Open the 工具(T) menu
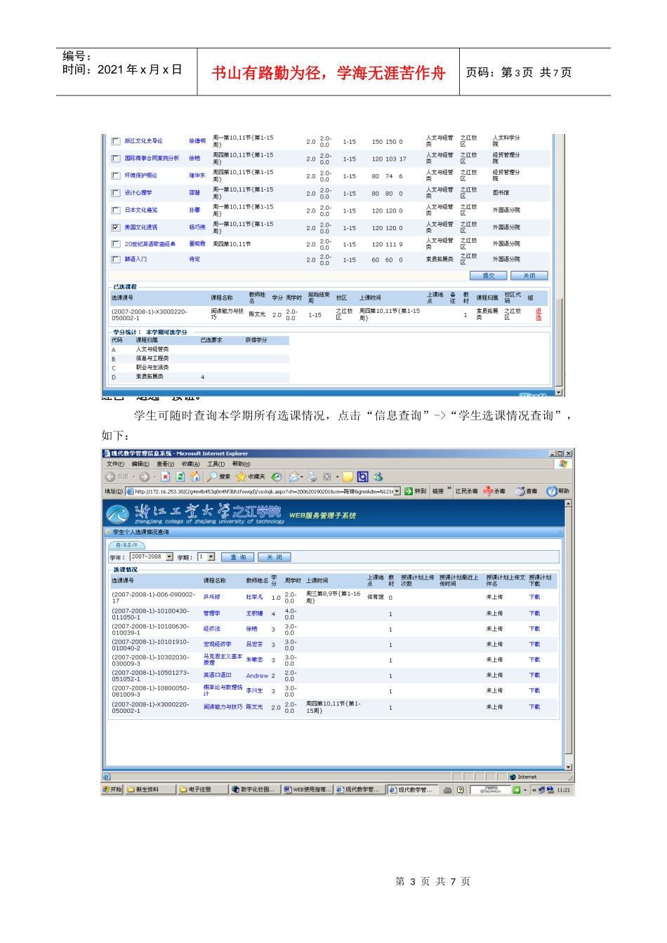667x943 pixels. pyautogui.click(x=216, y=464)
